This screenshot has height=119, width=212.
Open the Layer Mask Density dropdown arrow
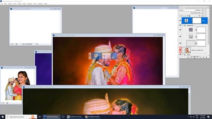tap(205, 13)
